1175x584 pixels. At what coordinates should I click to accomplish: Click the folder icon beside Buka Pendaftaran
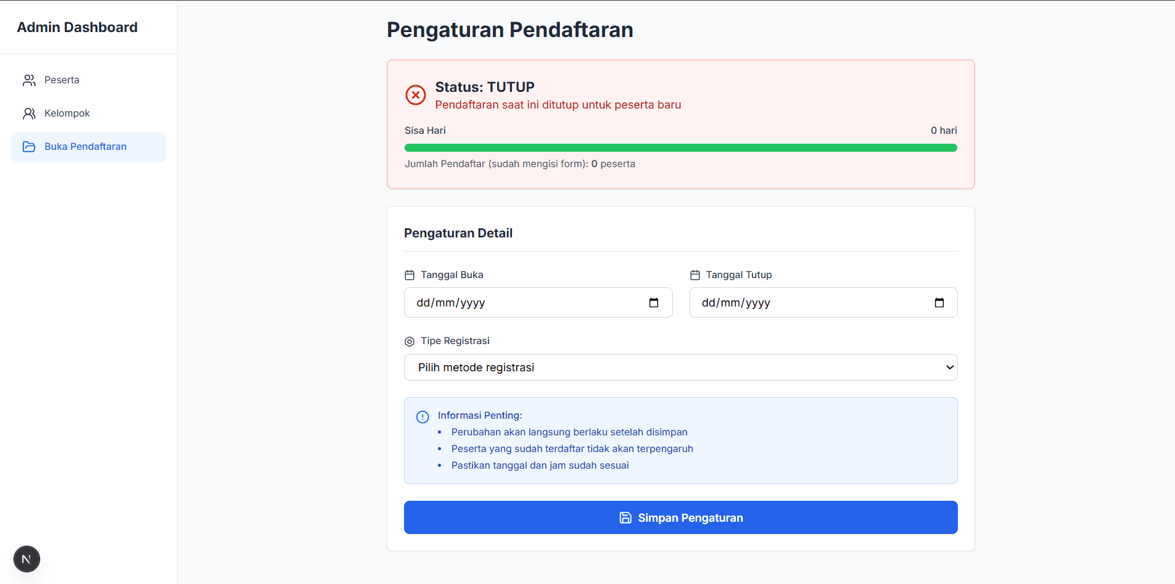tap(29, 147)
